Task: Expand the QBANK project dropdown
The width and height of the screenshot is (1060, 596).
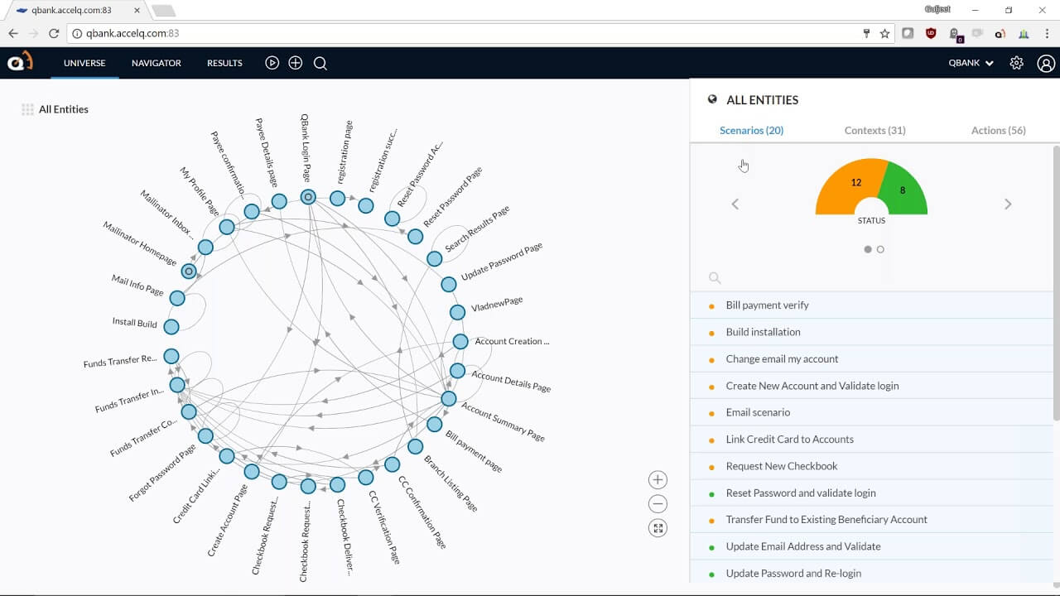Action: tap(971, 63)
